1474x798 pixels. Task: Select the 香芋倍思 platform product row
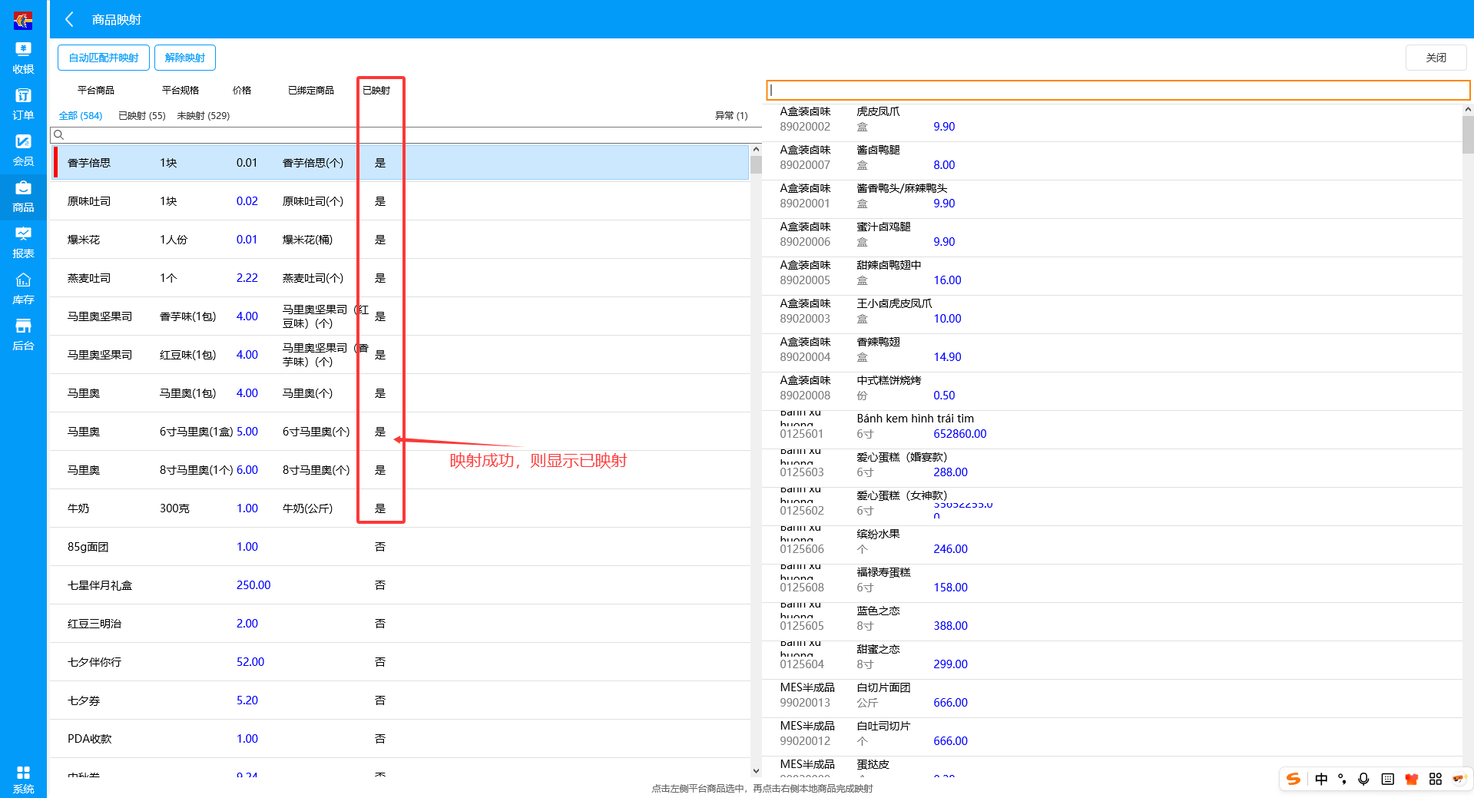(x=399, y=163)
